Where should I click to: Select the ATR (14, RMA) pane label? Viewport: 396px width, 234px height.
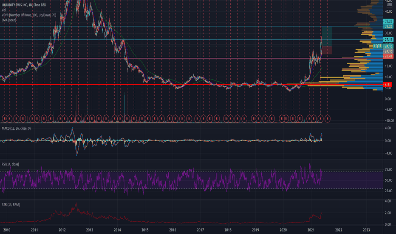click(x=11, y=205)
